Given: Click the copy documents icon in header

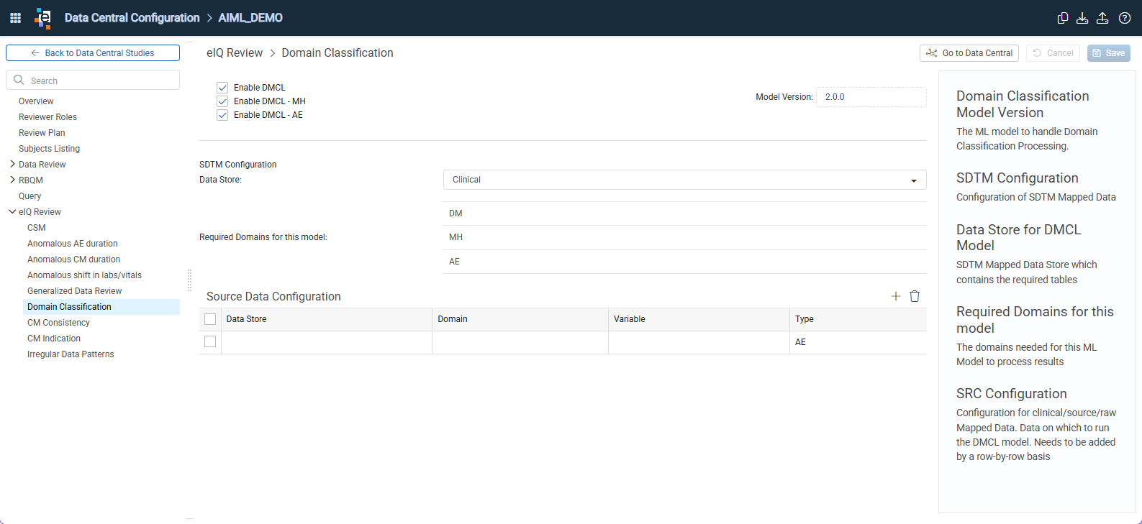Looking at the screenshot, I should (x=1062, y=18).
